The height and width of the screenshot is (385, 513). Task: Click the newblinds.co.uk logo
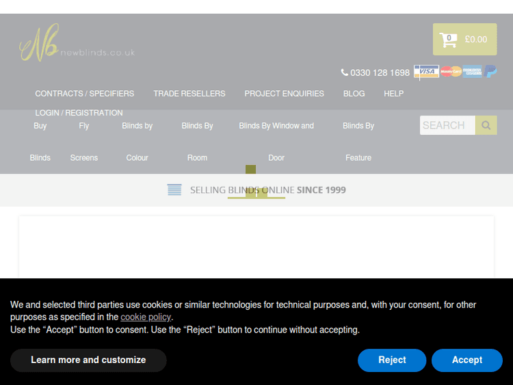(76, 43)
